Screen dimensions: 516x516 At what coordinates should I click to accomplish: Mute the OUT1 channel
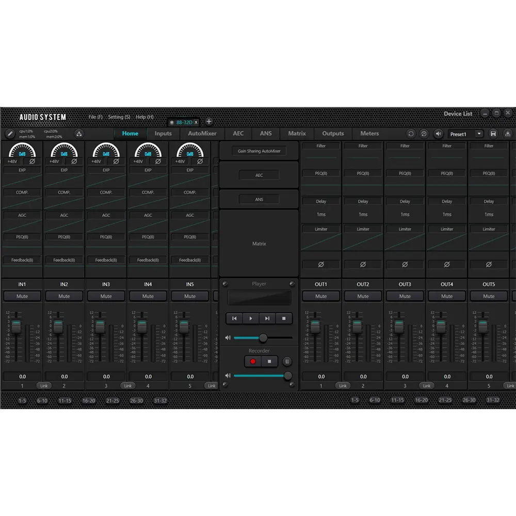point(321,296)
